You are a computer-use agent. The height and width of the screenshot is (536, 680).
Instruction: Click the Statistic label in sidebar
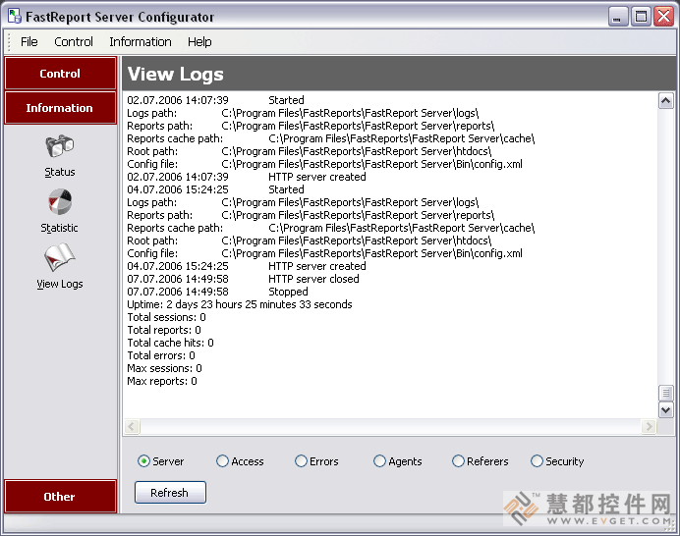pyautogui.click(x=60, y=228)
